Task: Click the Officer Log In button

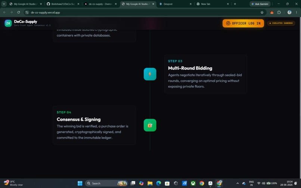Action: pos(243,23)
